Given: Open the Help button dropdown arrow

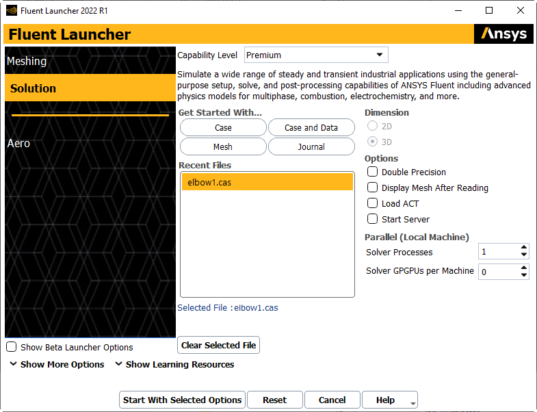Looking at the screenshot, I should point(412,403).
